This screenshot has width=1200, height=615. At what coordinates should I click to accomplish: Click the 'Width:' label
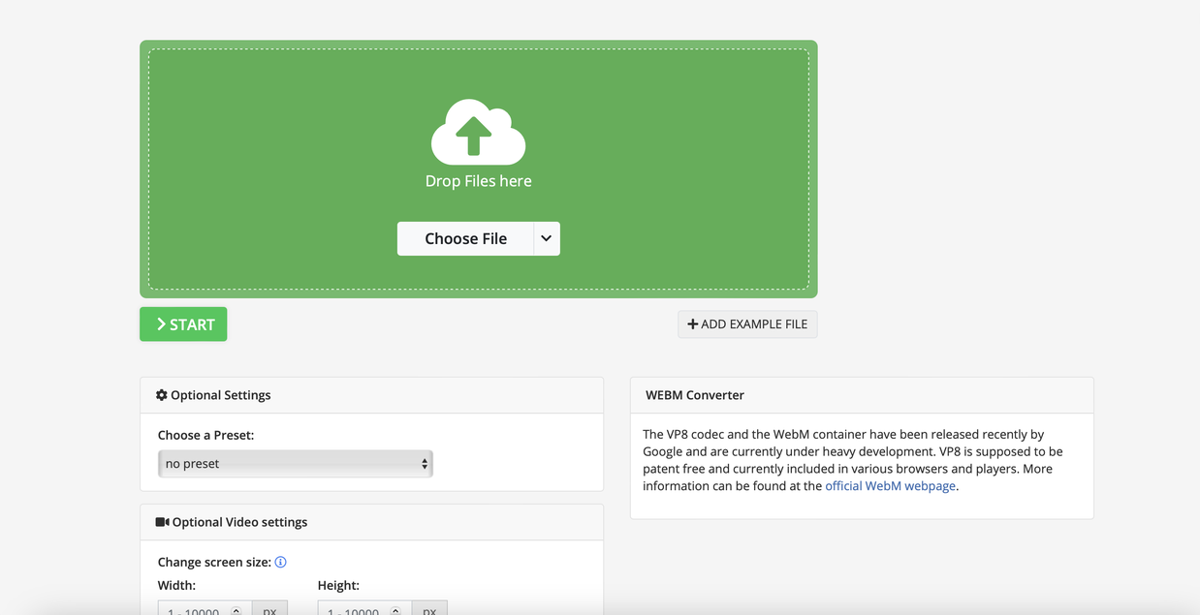[x=176, y=585]
